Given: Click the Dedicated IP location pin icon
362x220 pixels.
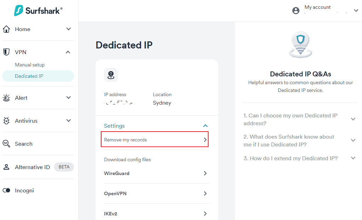Looking at the screenshot, I should click(x=111, y=75).
